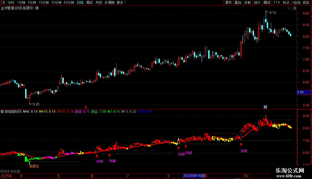Image resolution: width=312 pixels, height=179 pixels.
Task: Click the 波峰: 8.70 value
Action: point(82,112)
